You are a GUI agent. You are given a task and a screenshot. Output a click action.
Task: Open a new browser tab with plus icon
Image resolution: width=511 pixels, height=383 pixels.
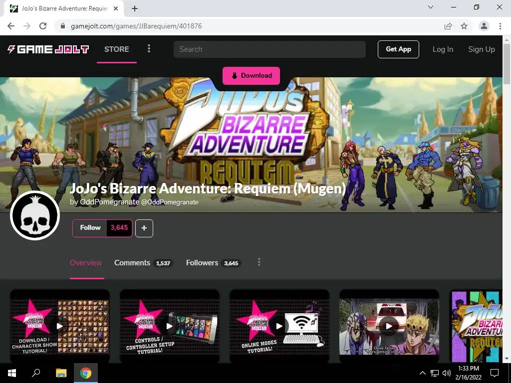pos(135,9)
